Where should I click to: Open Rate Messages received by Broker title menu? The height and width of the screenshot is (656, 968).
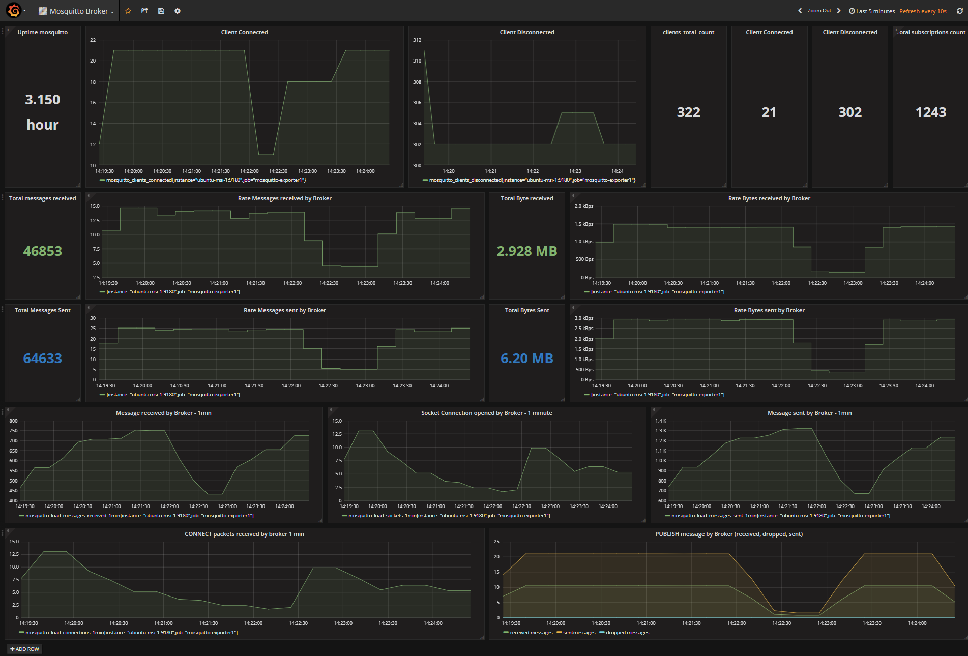284,198
